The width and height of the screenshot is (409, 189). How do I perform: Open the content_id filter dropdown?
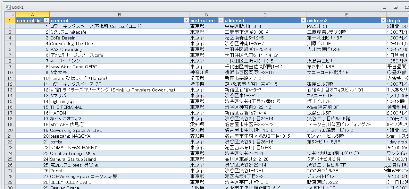pyautogui.click(x=46, y=20)
